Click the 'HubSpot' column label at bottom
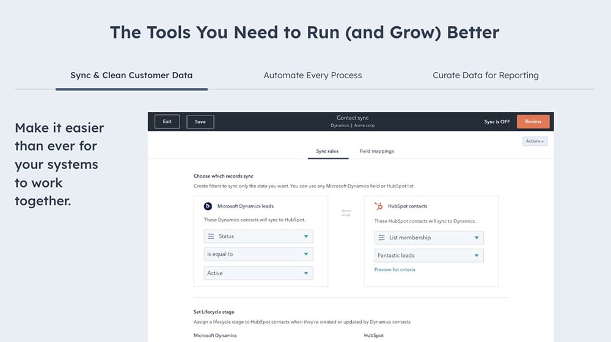Screen dimensions: 611x342 tap(374, 335)
